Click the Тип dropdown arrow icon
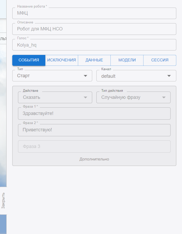This screenshot has width=182, height=234. coord(85,76)
